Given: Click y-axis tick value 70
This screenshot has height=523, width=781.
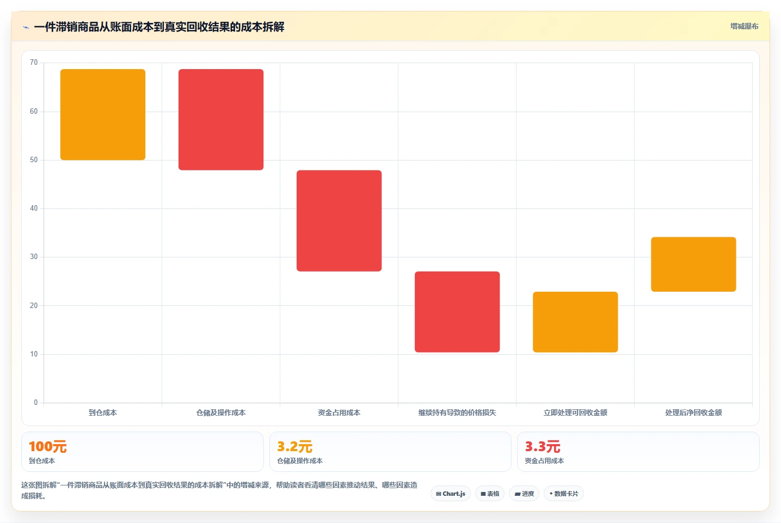Looking at the screenshot, I should click(x=34, y=63).
